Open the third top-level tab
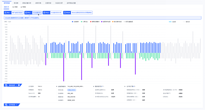The height and width of the screenshot is (110, 205). (x=27, y=3)
